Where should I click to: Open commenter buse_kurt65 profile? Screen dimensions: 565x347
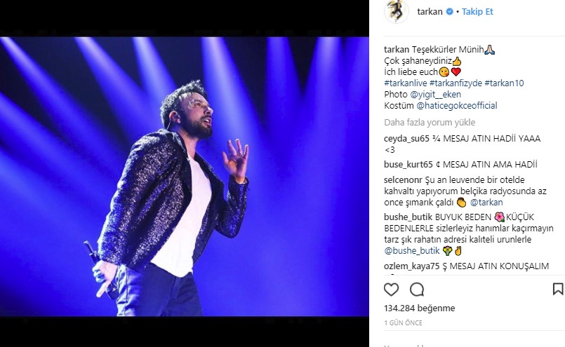click(x=408, y=165)
